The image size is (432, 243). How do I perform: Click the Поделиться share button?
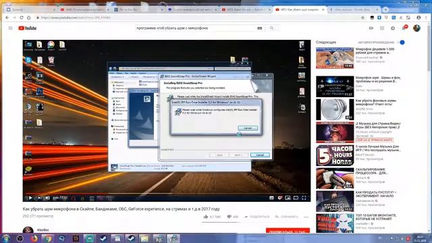coord(256,217)
